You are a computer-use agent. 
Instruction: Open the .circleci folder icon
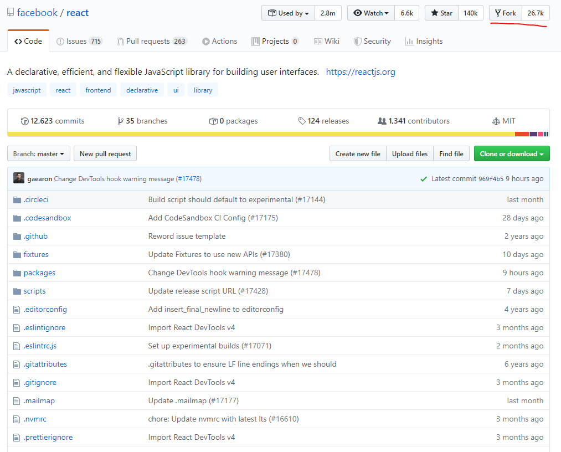[17, 200]
